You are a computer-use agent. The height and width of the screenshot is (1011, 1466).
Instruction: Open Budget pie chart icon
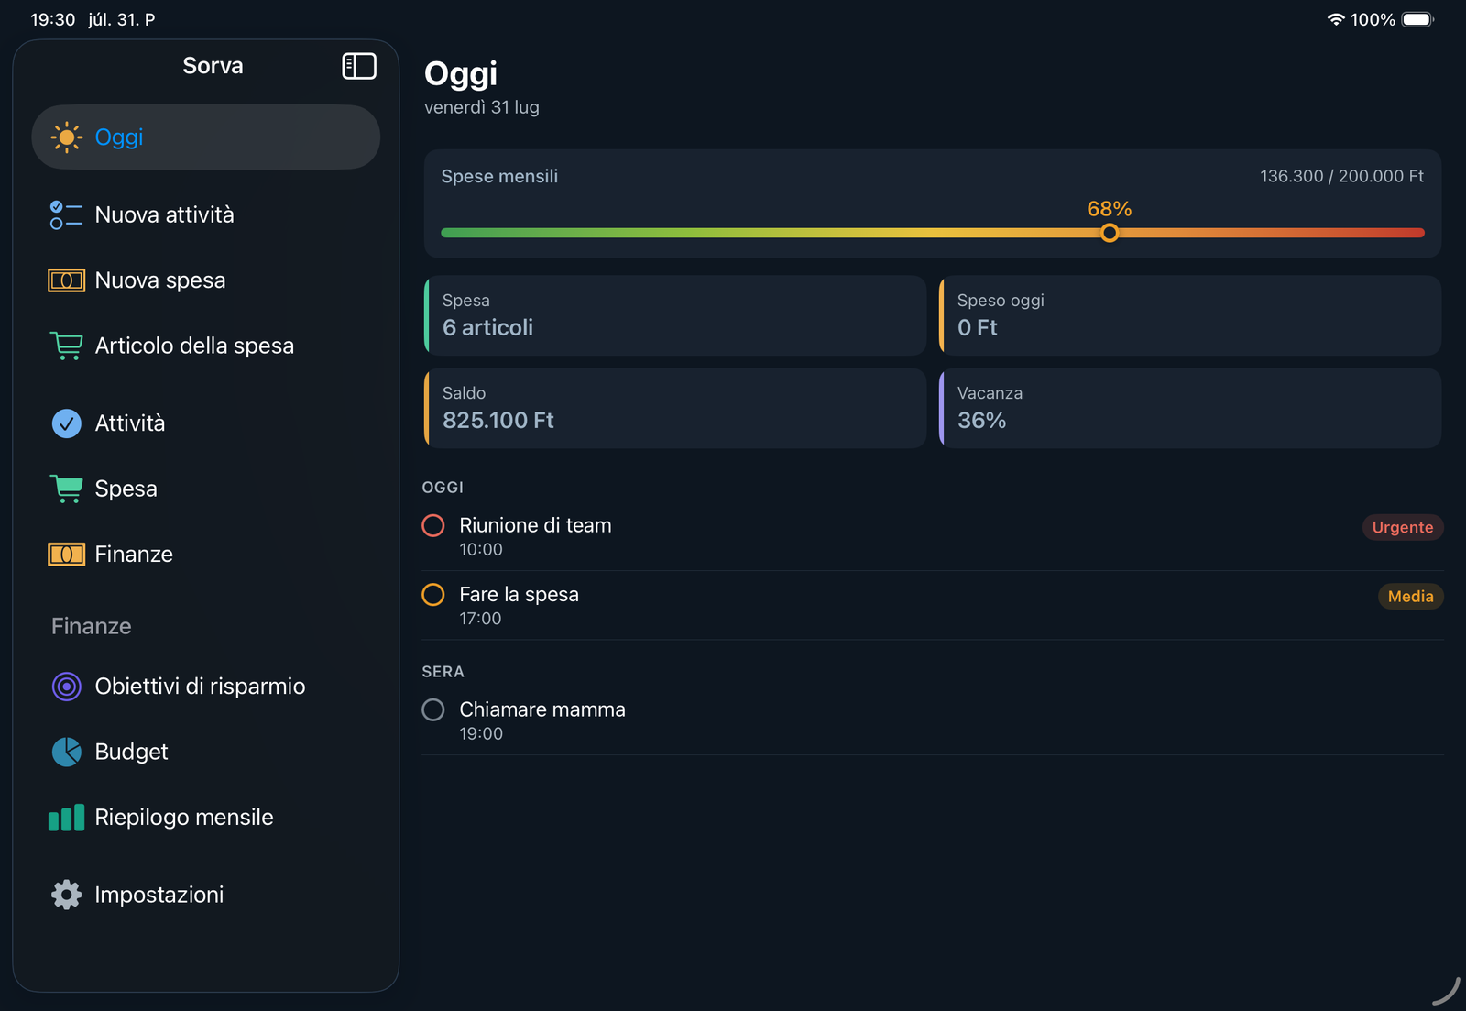[66, 752]
